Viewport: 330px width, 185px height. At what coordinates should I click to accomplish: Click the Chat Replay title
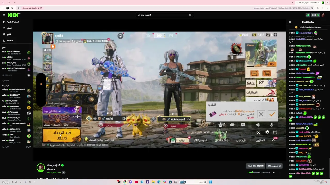(x=308, y=22)
